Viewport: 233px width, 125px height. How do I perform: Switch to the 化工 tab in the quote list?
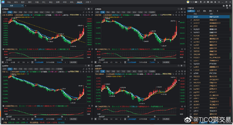(x=199, y=11)
